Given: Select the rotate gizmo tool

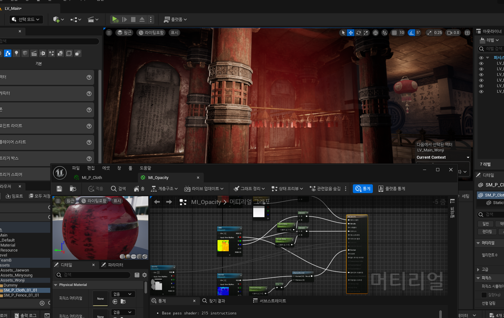Looking at the screenshot, I should (x=358, y=33).
